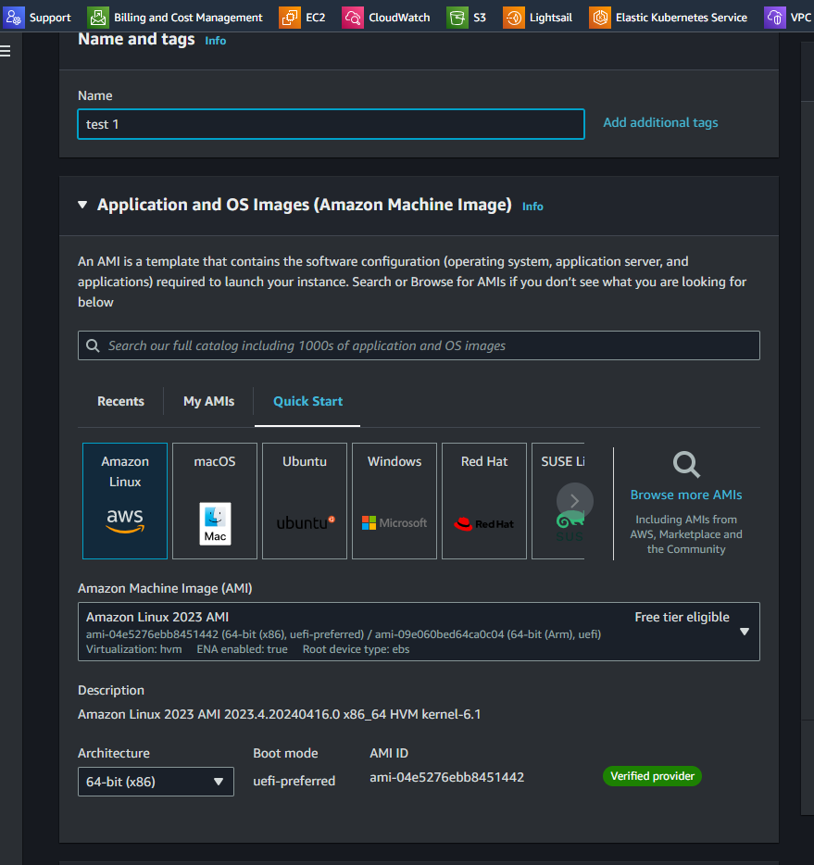Select the Ubuntu AMI tile
Image resolution: width=814 pixels, height=865 pixels.
(305, 501)
